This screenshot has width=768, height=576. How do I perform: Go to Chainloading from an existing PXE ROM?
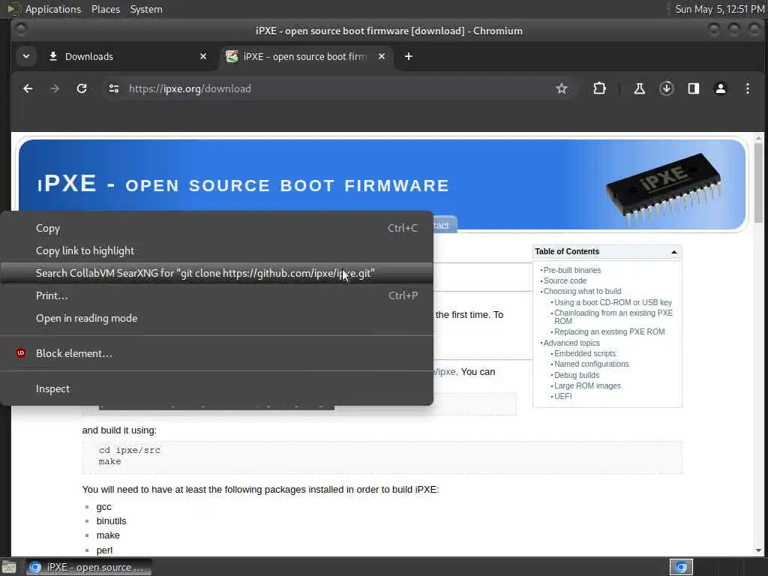point(613,317)
